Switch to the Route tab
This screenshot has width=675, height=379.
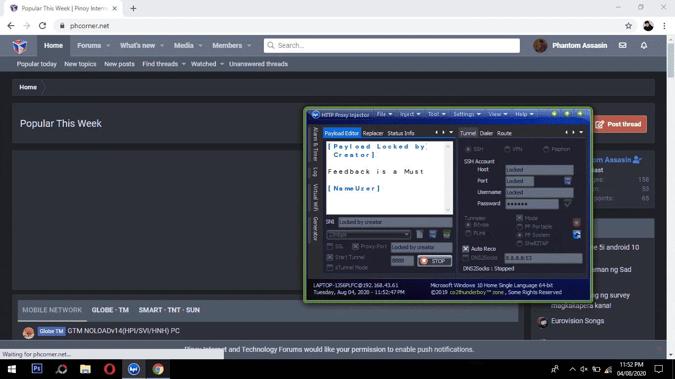coord(505,133)
